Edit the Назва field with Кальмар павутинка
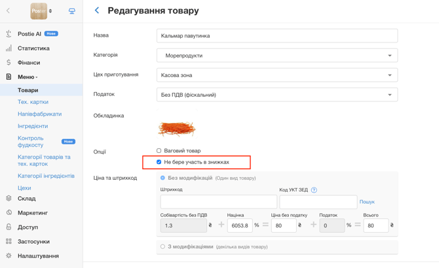 [277, 36]
